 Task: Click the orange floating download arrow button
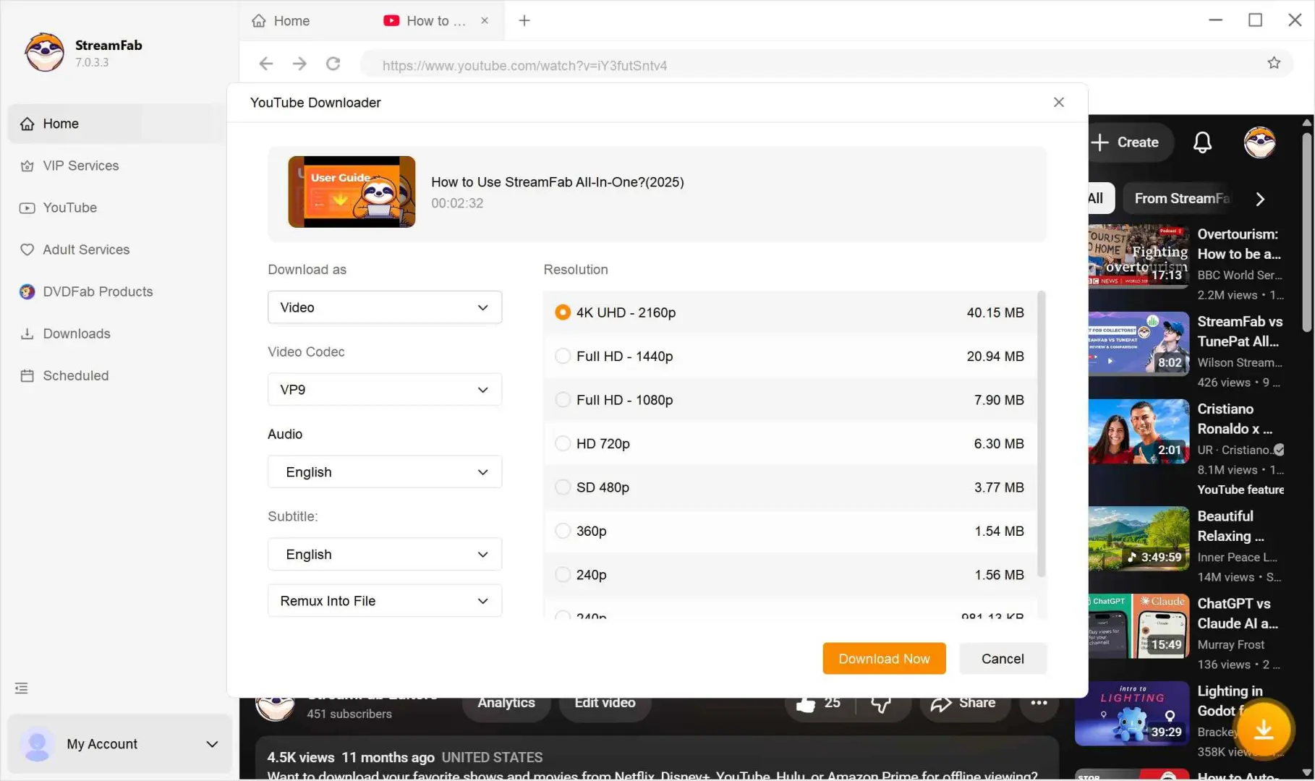pos(1264,730)
